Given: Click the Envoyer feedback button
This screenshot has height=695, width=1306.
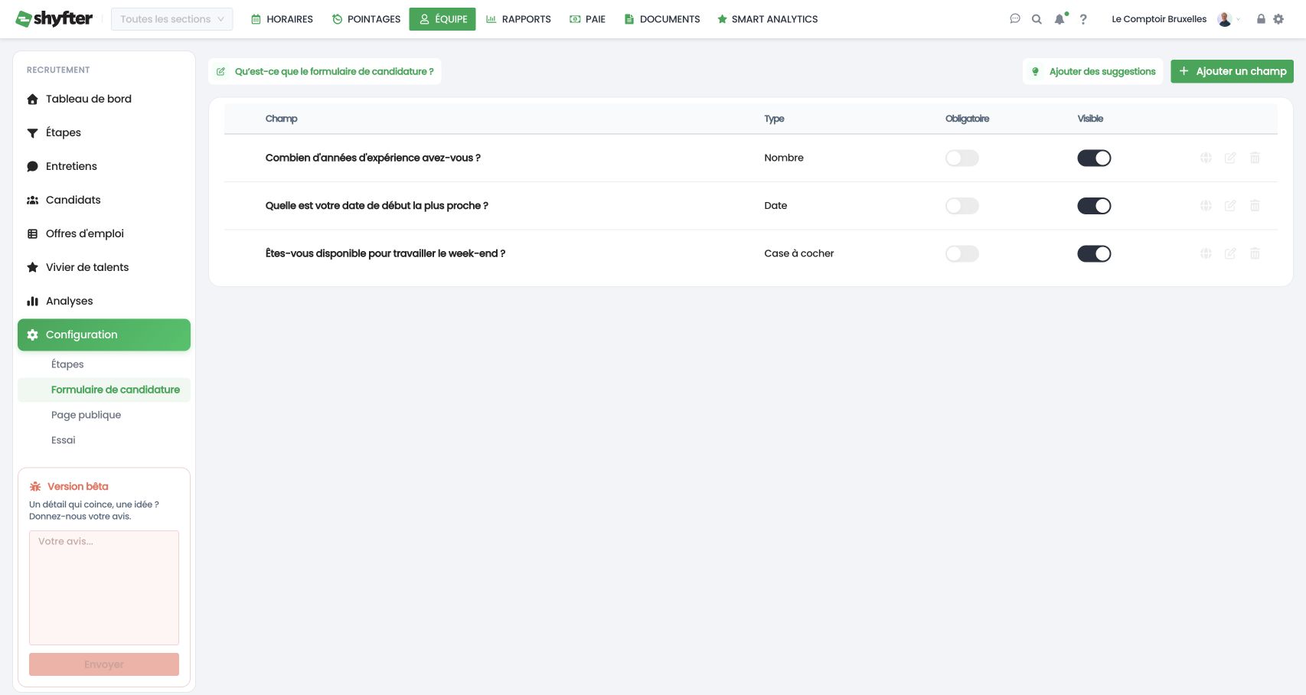Looking at the screenshot, I should tap(104, 664).
